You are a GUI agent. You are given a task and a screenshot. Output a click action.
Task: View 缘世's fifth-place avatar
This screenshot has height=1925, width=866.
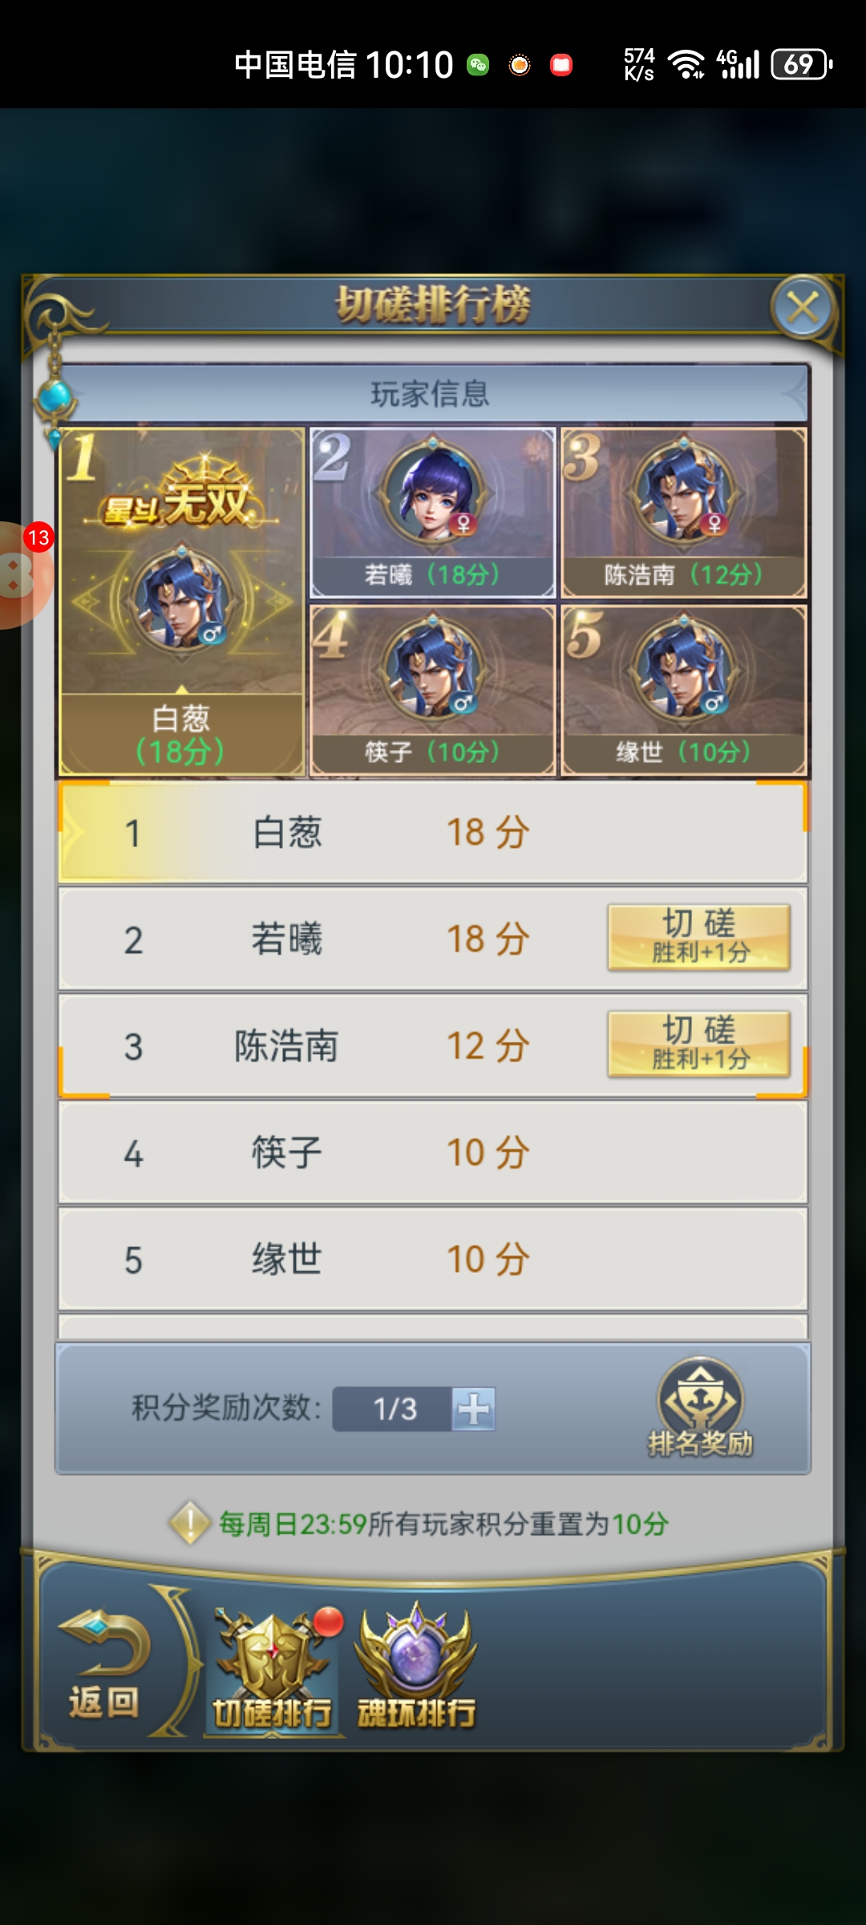click(x=684, y=666)
